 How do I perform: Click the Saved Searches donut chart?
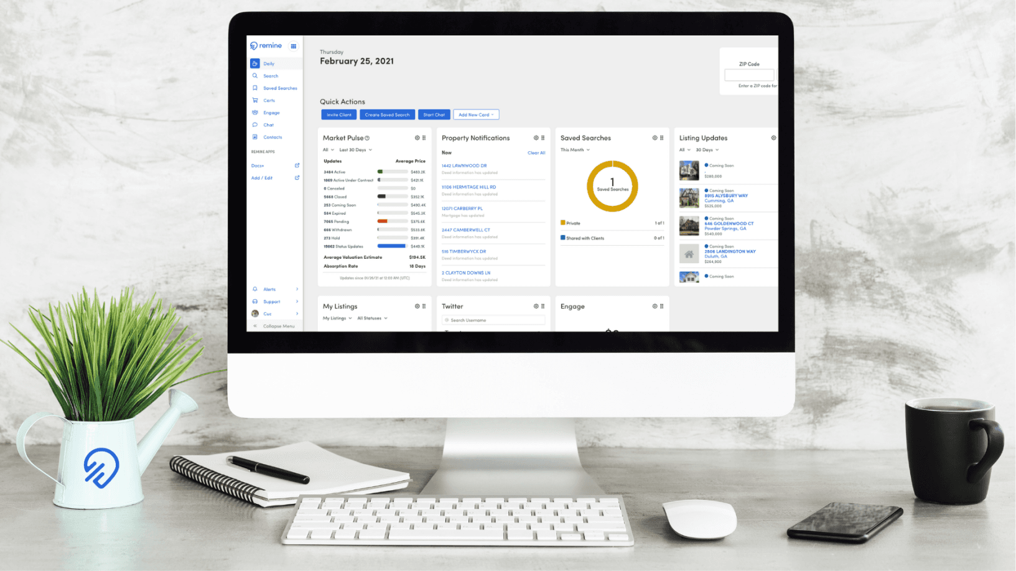pyautogui.click(x=612, y=186)
